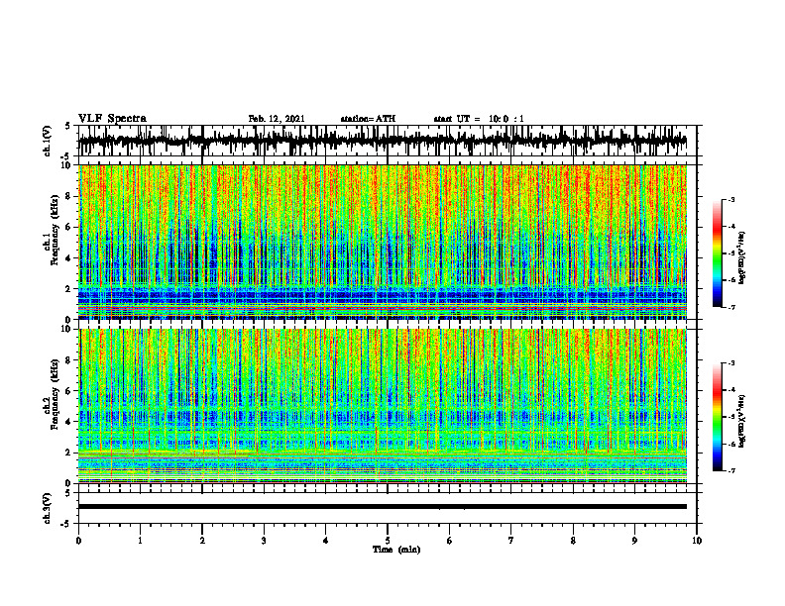Click time axis tick label "3"
785x606 pixels.
pos(264,541)
